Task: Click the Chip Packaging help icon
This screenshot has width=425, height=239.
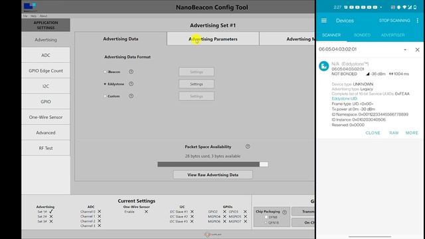Action: (285, 212)
